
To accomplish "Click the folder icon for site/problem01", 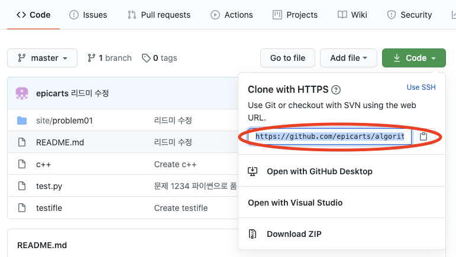I will tap(22, 121).
